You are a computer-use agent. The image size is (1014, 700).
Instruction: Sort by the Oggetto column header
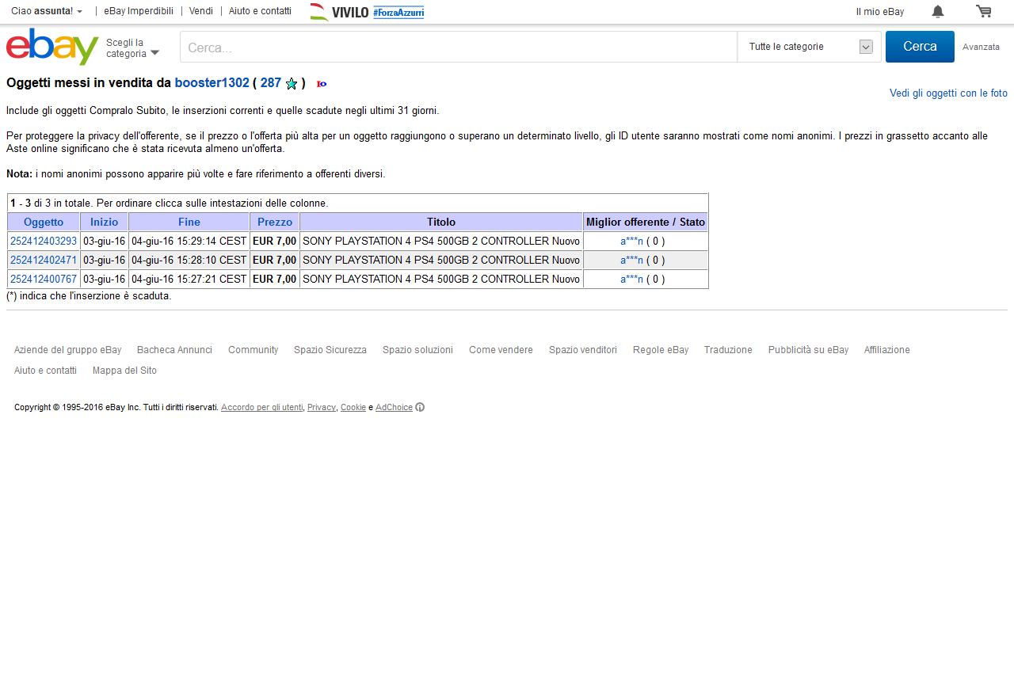44,223
